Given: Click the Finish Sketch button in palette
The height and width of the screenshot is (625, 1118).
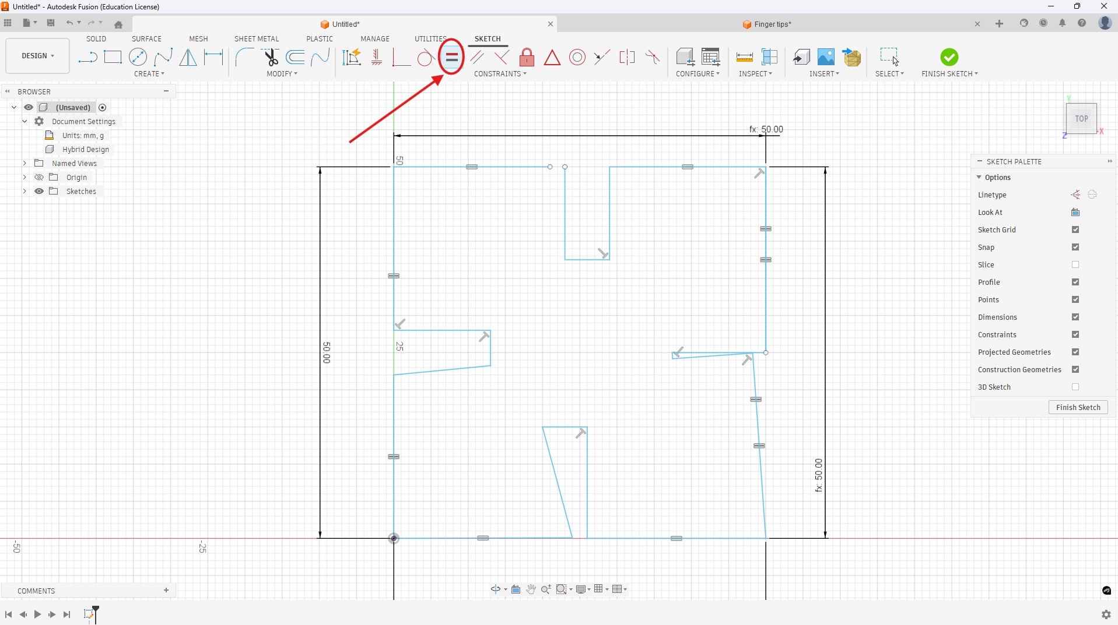Looking at the screenshot, I should (1078, 407).
